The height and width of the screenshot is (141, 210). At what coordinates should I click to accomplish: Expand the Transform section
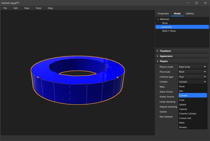pos(165,51)
